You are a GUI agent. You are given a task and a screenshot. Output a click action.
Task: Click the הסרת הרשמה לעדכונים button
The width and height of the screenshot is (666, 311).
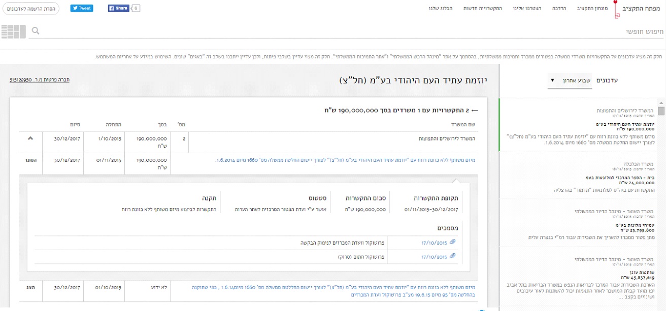(30, 9)
